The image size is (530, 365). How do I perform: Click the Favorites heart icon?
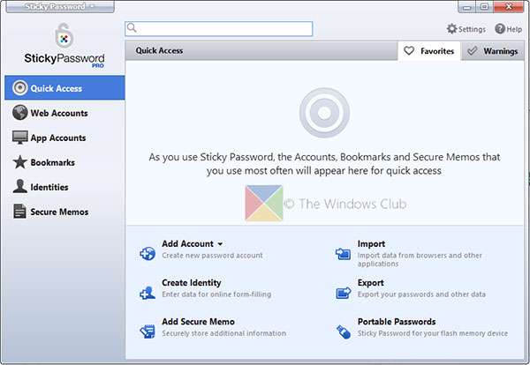(x=409, y=51)
